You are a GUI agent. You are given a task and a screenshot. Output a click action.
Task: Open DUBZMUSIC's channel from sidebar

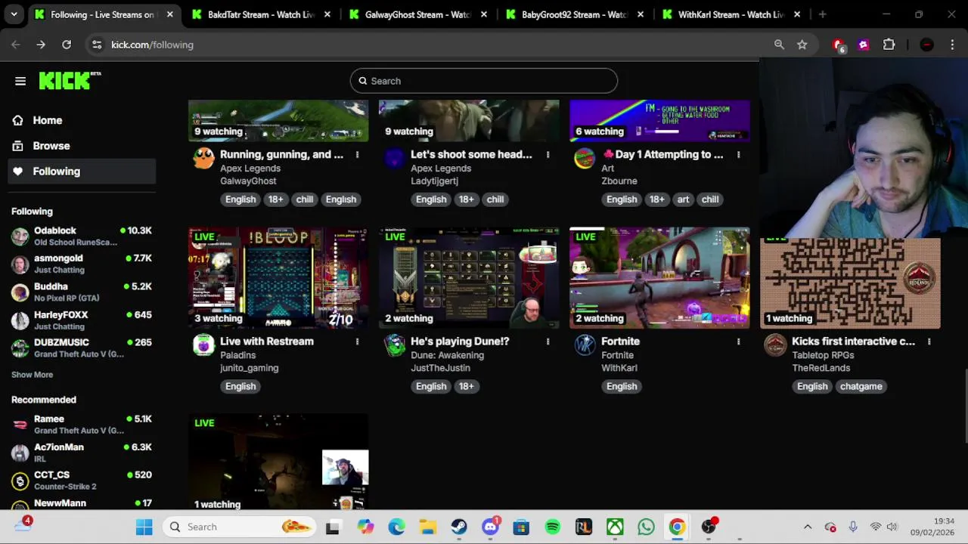pos(82,348)
